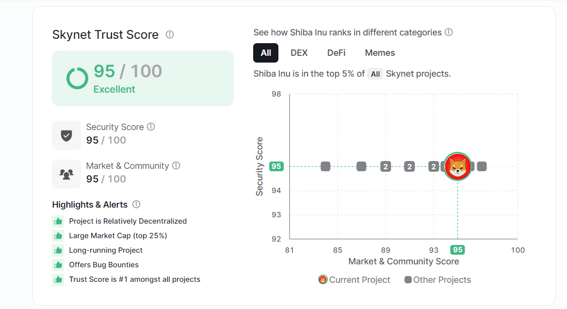Click the people icon beside Market & Community
The image size is (567, 309).
(66, 174)
